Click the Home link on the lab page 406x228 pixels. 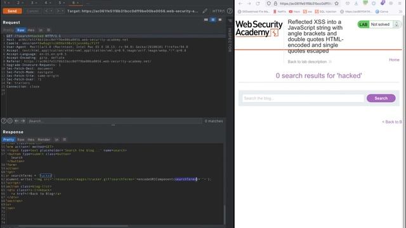tap(394, 60)
